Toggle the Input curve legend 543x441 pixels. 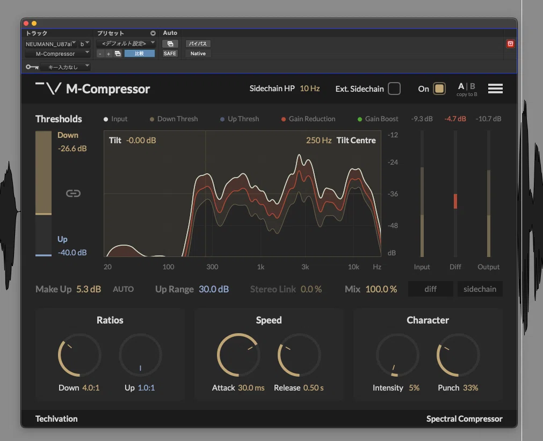coord(115,119)
